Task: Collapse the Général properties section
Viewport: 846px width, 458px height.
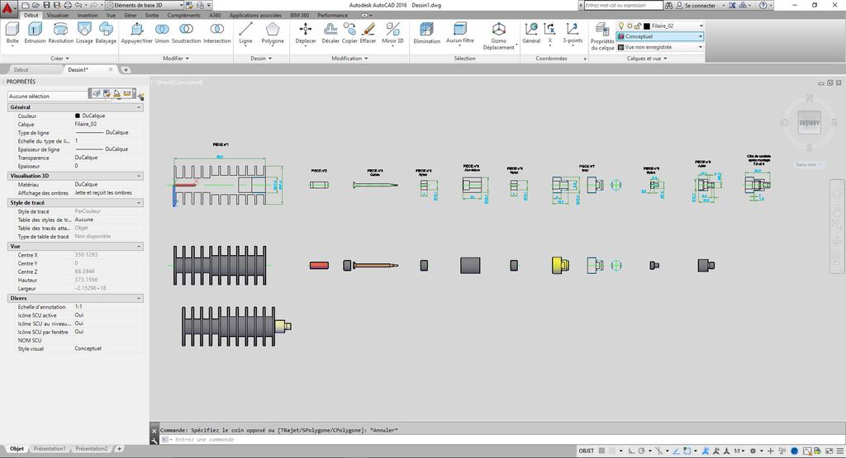Action: (139, 107)
